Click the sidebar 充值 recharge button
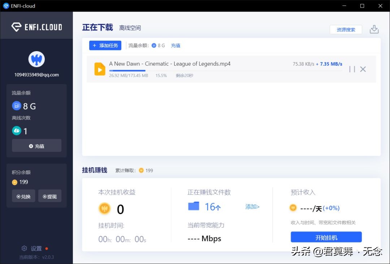The image size is (390, 264). tap(36, 146)
